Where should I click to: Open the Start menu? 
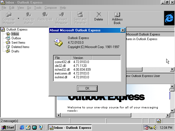pyautogui.click(x=8, y=127)
